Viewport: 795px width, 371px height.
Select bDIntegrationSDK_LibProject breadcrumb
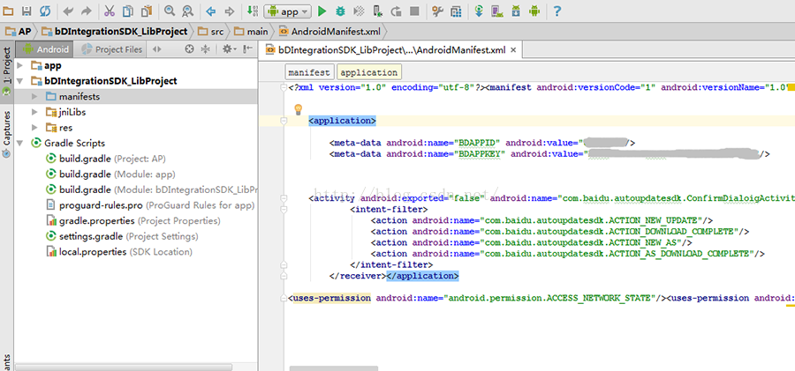[x=115, y=32]
